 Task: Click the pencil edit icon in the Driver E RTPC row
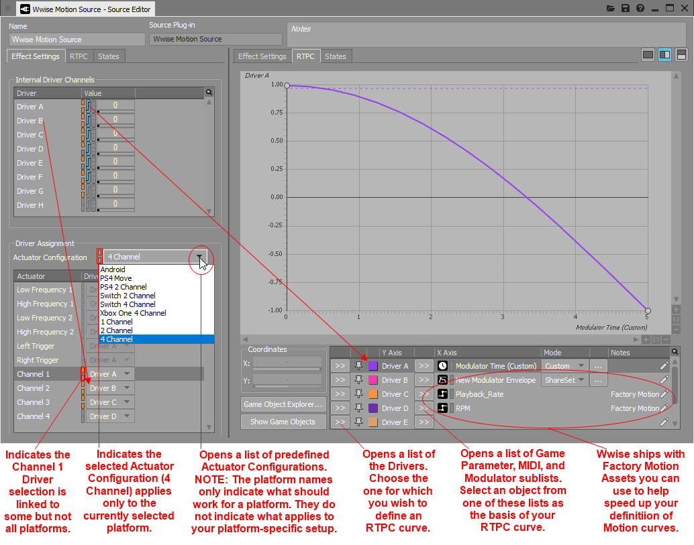[664, 422]
